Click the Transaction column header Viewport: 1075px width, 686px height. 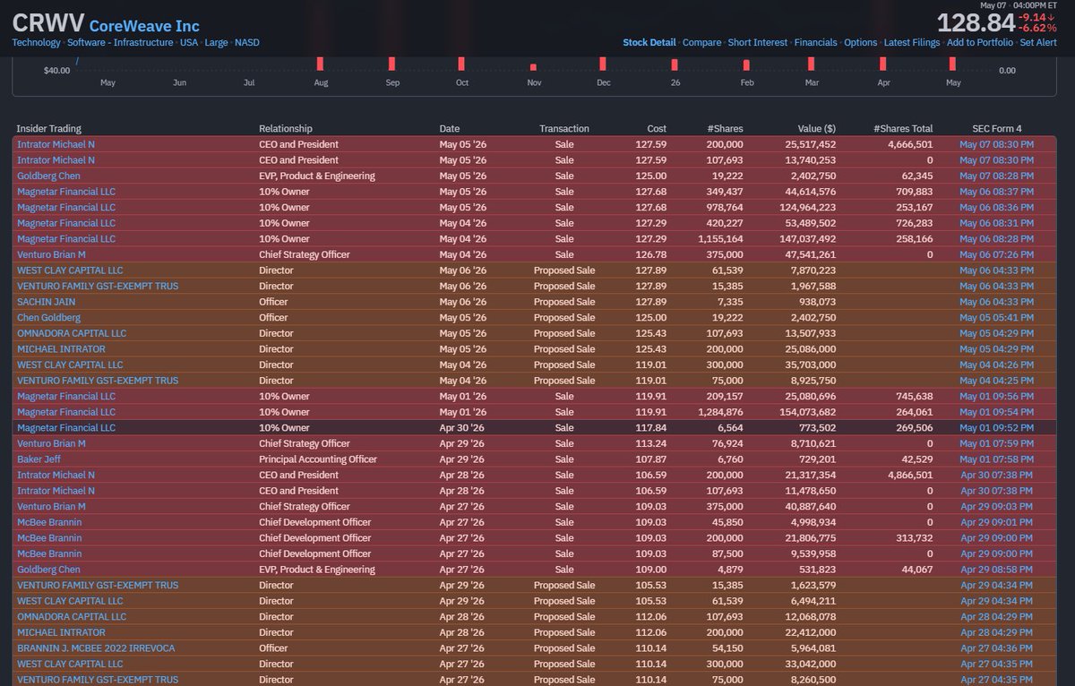564,129
